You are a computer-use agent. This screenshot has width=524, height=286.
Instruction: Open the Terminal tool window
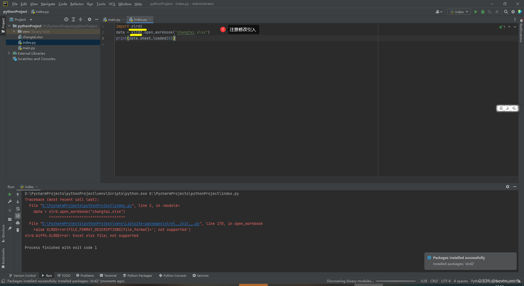(x=108, y=275)
